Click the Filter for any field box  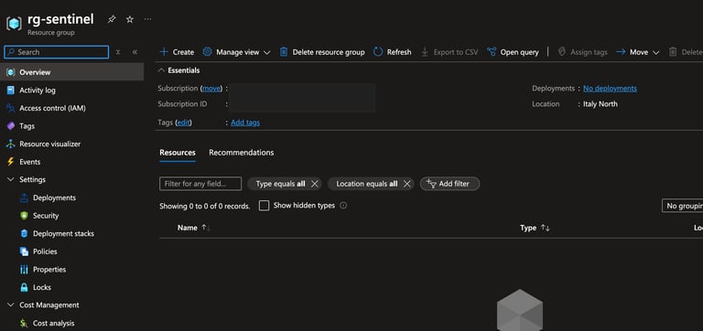[200, 184]
